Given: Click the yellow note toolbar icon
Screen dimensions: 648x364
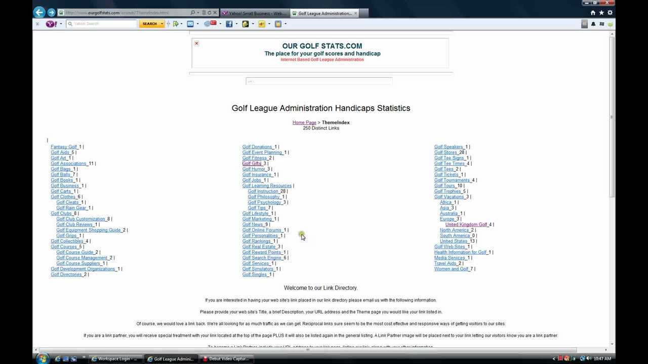Looking at the screenshot, I should coord(246,24).
